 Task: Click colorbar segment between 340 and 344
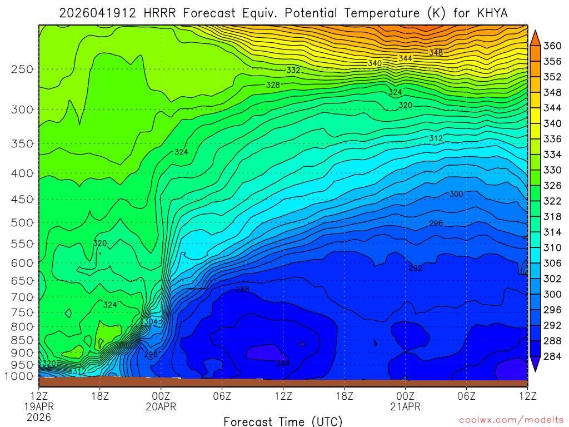pos(535,116)
